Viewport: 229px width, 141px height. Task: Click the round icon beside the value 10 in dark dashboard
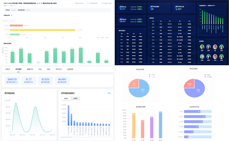click(152, 8)
